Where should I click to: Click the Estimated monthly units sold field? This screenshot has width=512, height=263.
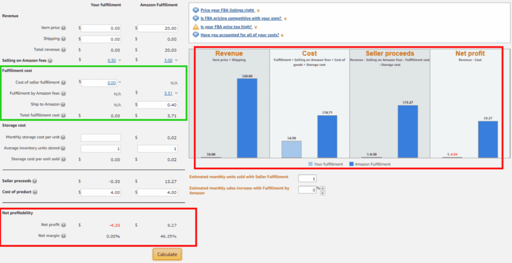(x=307, y=179)
